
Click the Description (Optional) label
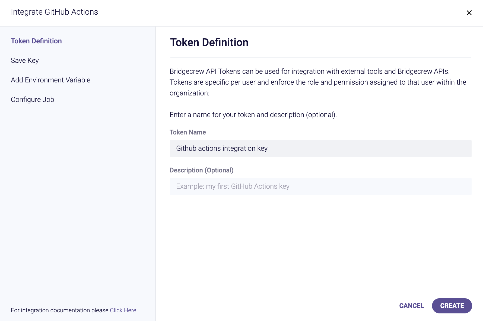(x=201, y=170)
